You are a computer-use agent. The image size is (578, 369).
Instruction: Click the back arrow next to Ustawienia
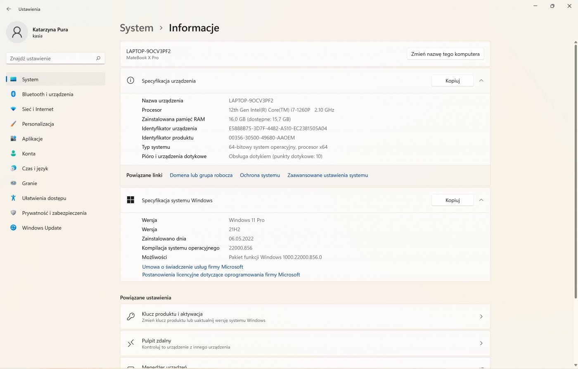click(9, 9)
